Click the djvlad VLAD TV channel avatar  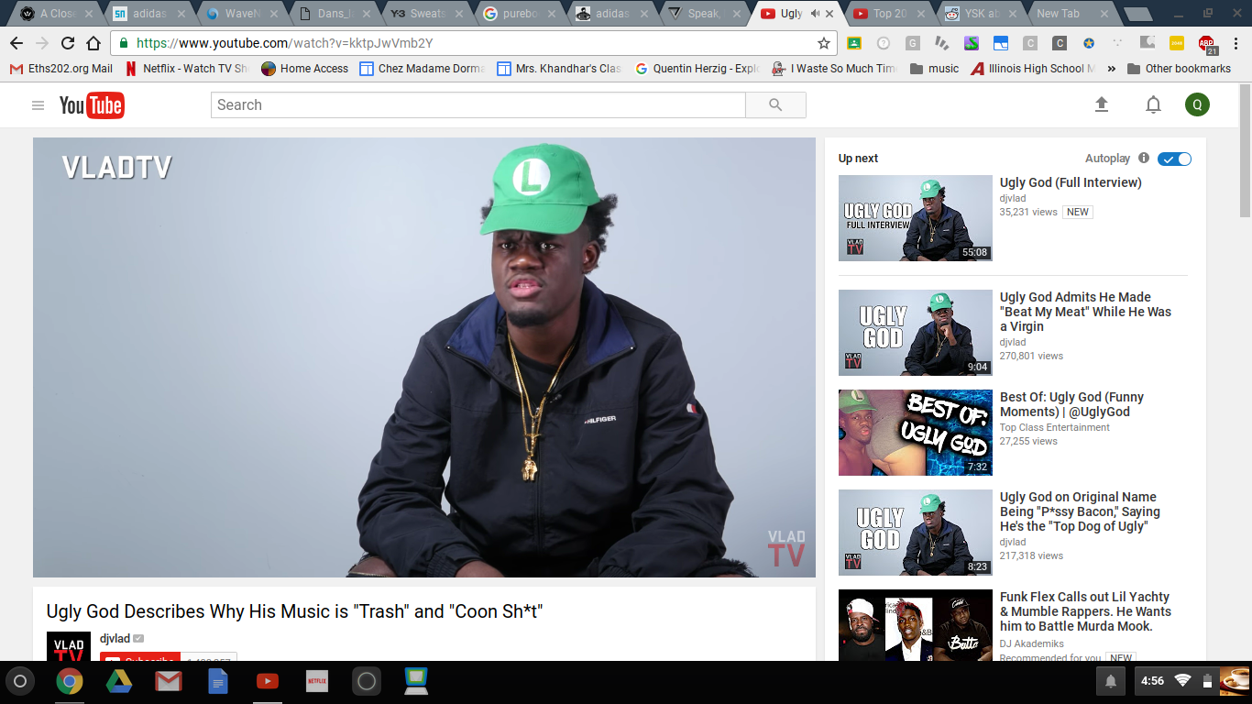[x=69, y=646]
